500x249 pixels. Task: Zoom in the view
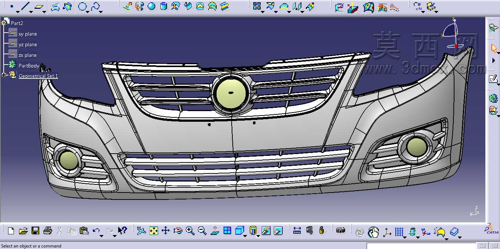coord(190,231)
